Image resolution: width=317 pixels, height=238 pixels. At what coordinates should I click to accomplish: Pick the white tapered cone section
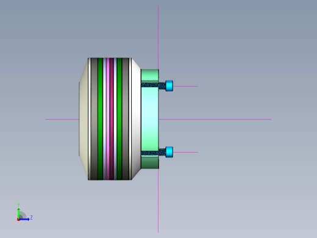136,119
